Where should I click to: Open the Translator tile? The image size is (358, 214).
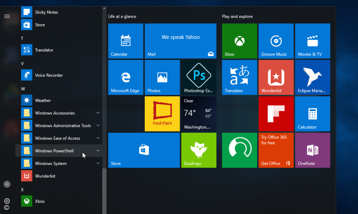pyautogui.click(x=240, y=77)
